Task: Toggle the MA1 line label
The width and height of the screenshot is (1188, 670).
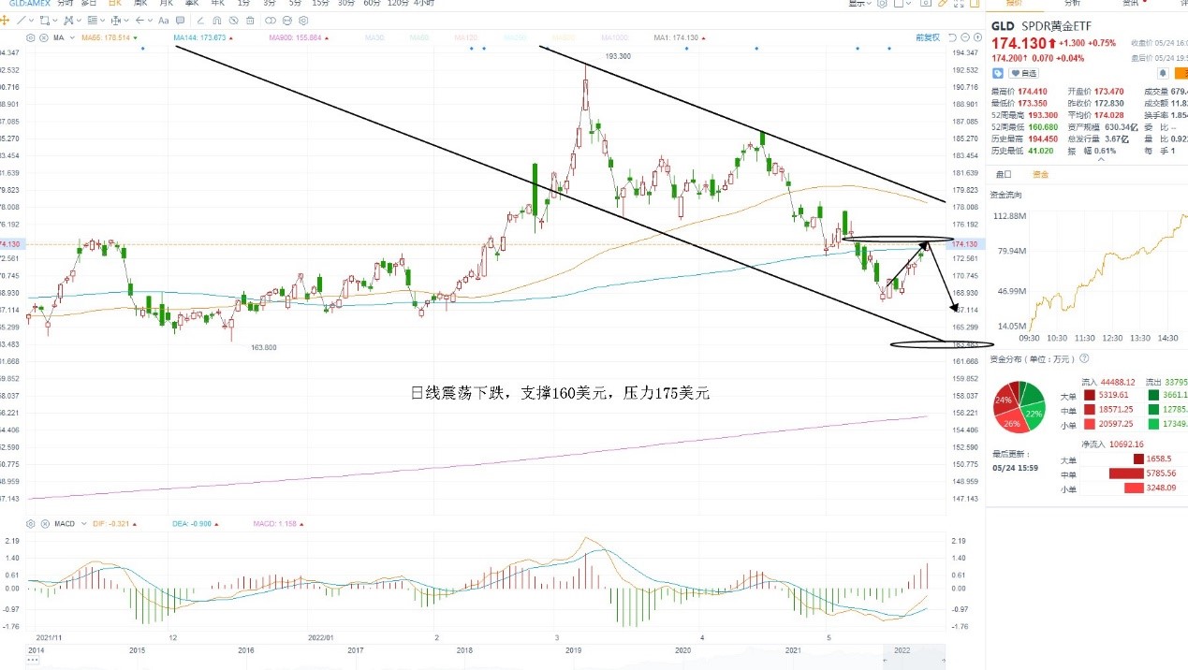Action: tap(675, 37)
